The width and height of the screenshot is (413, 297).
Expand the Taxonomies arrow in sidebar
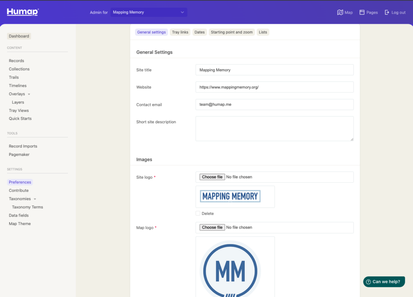tap(35, 199)
